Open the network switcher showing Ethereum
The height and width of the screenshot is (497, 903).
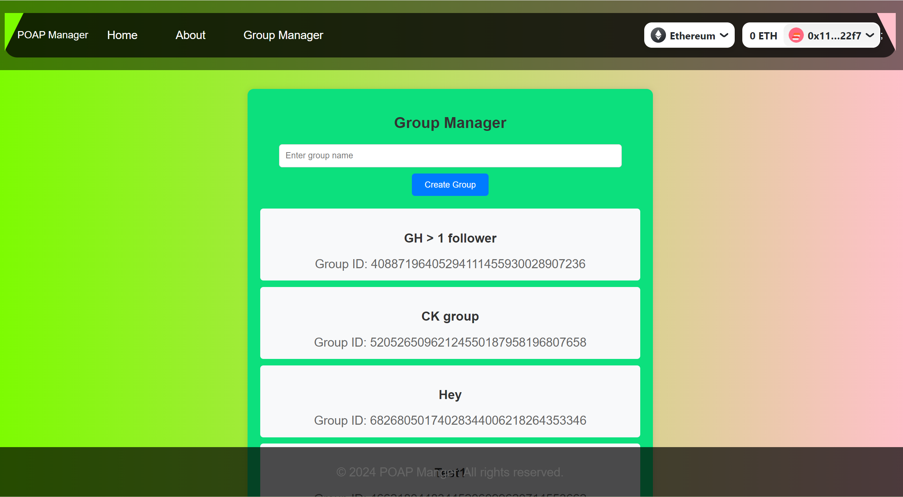click(689, 35)
